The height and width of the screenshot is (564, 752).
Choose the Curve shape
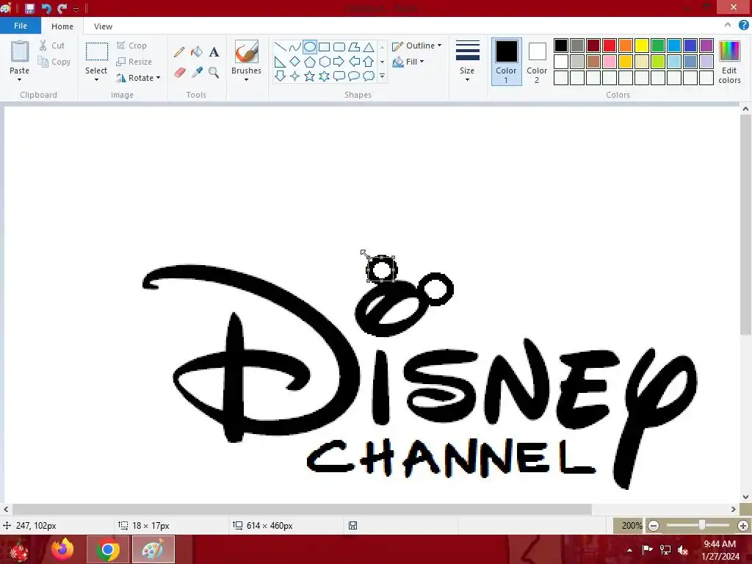click(x=295, y=47)
